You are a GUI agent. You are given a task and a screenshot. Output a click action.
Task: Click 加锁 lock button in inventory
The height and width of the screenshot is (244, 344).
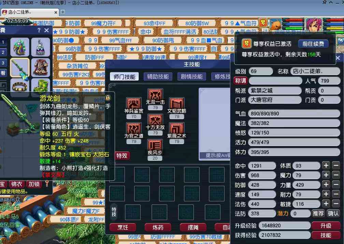pos(34,184)
